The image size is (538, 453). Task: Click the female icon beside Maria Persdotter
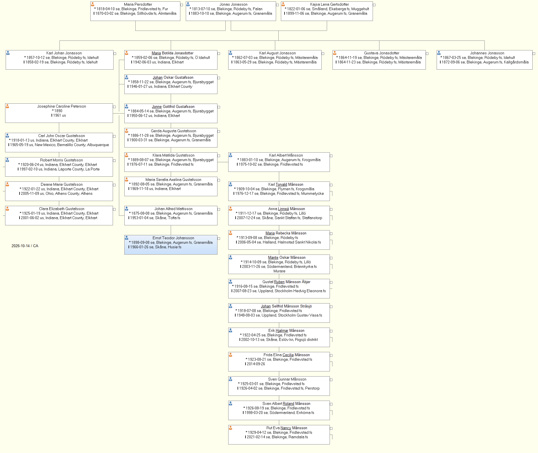[93, 4]
